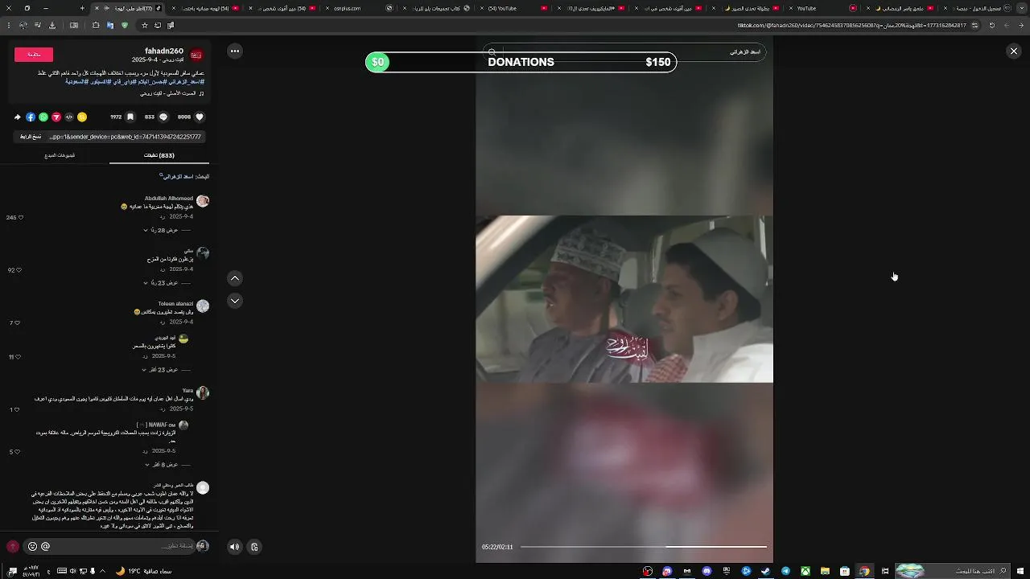The image size is (1030, 579).
Task: Share the video to Facebook
Action: pyautogui.click(x=31, y=117)
